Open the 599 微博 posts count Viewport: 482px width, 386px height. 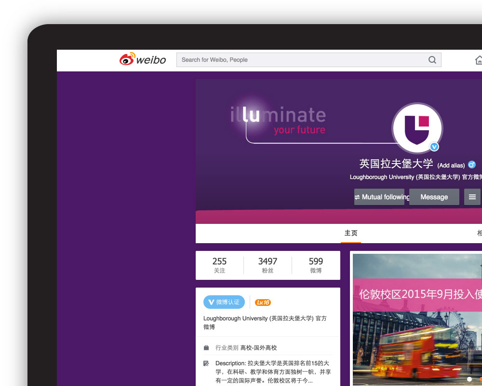point(316,265)
